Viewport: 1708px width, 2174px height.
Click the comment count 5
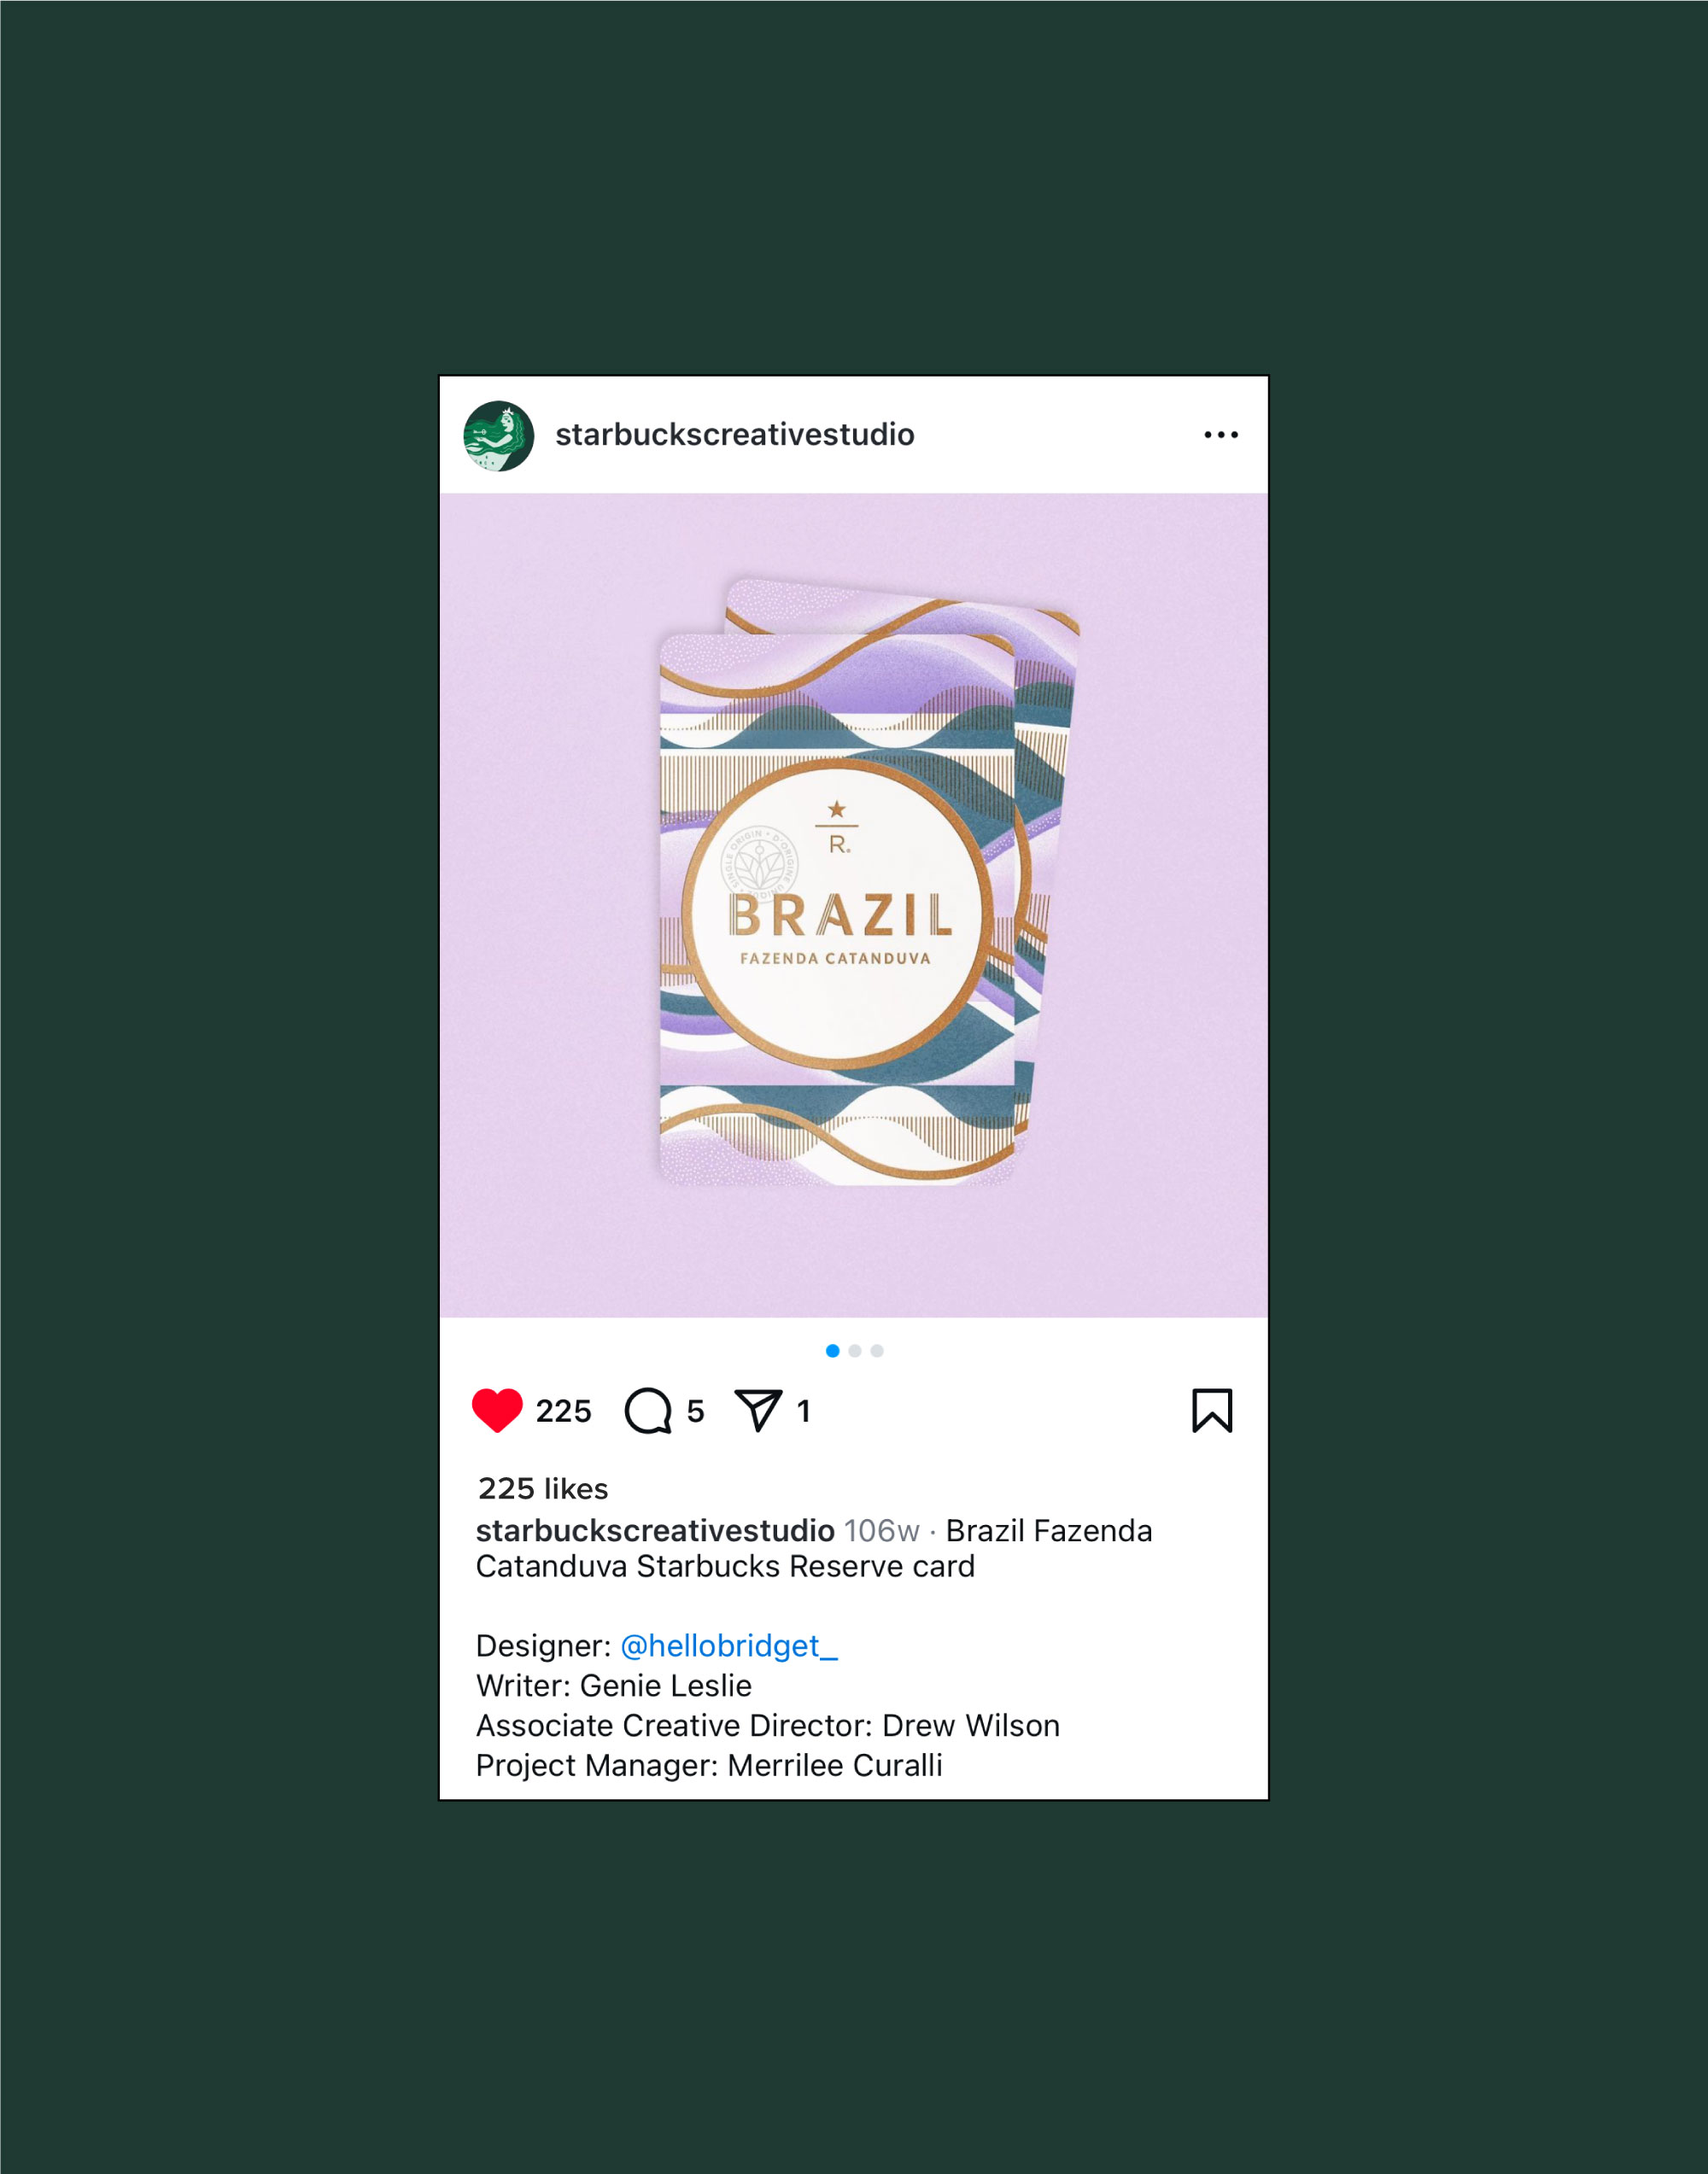pyautogui.click(x=696, y=1411)
